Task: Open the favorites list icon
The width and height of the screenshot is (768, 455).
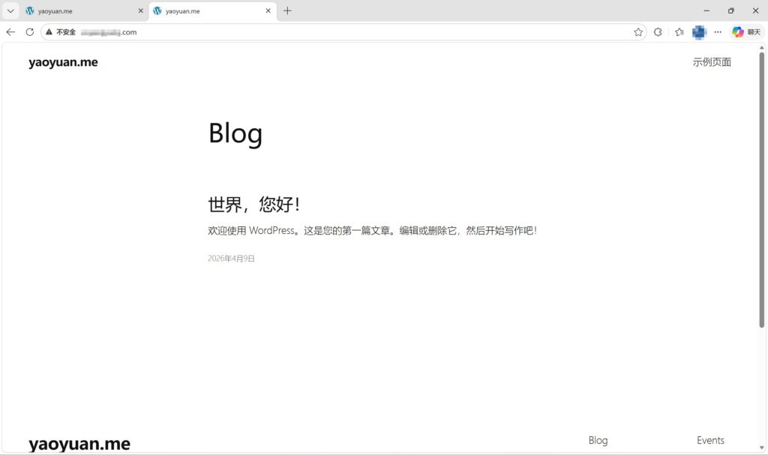Action: click(x=679, y=32)
